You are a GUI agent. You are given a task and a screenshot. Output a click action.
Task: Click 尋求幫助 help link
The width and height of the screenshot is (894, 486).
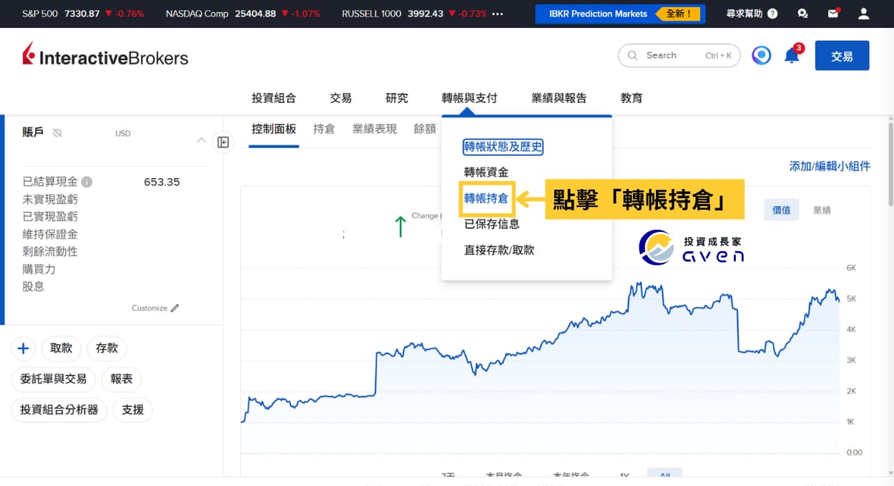pyautogui.click(x=744, y=14)
